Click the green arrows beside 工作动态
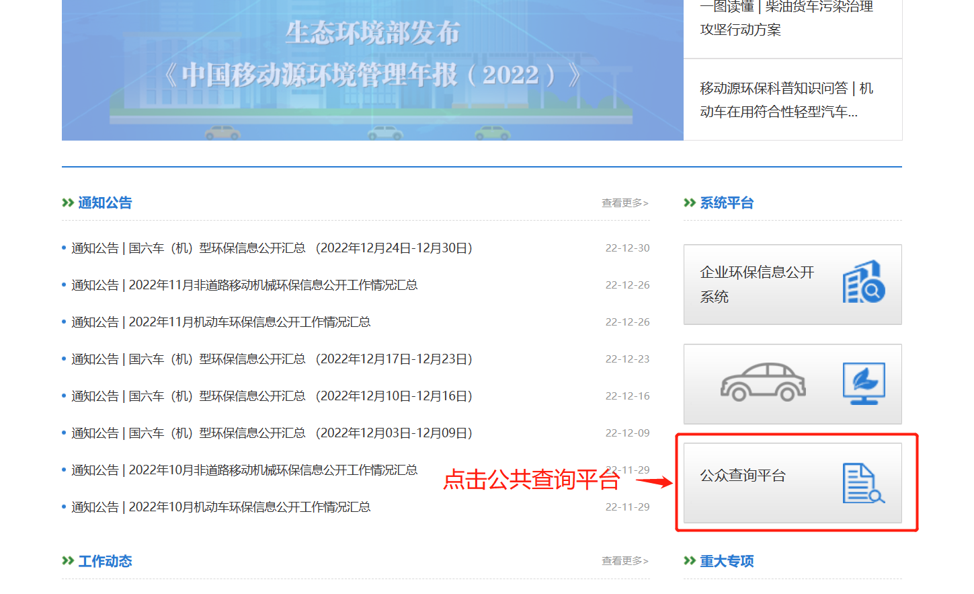 [x=68, y=560]
